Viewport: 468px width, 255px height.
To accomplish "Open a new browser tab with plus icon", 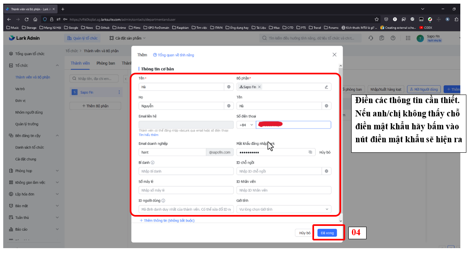I will click(x=63, y=9).
